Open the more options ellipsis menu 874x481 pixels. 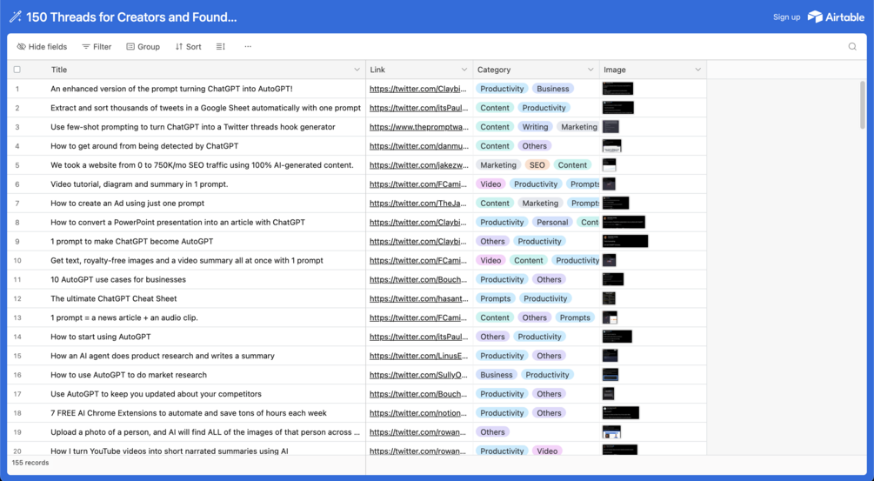(x=248, y=47)
